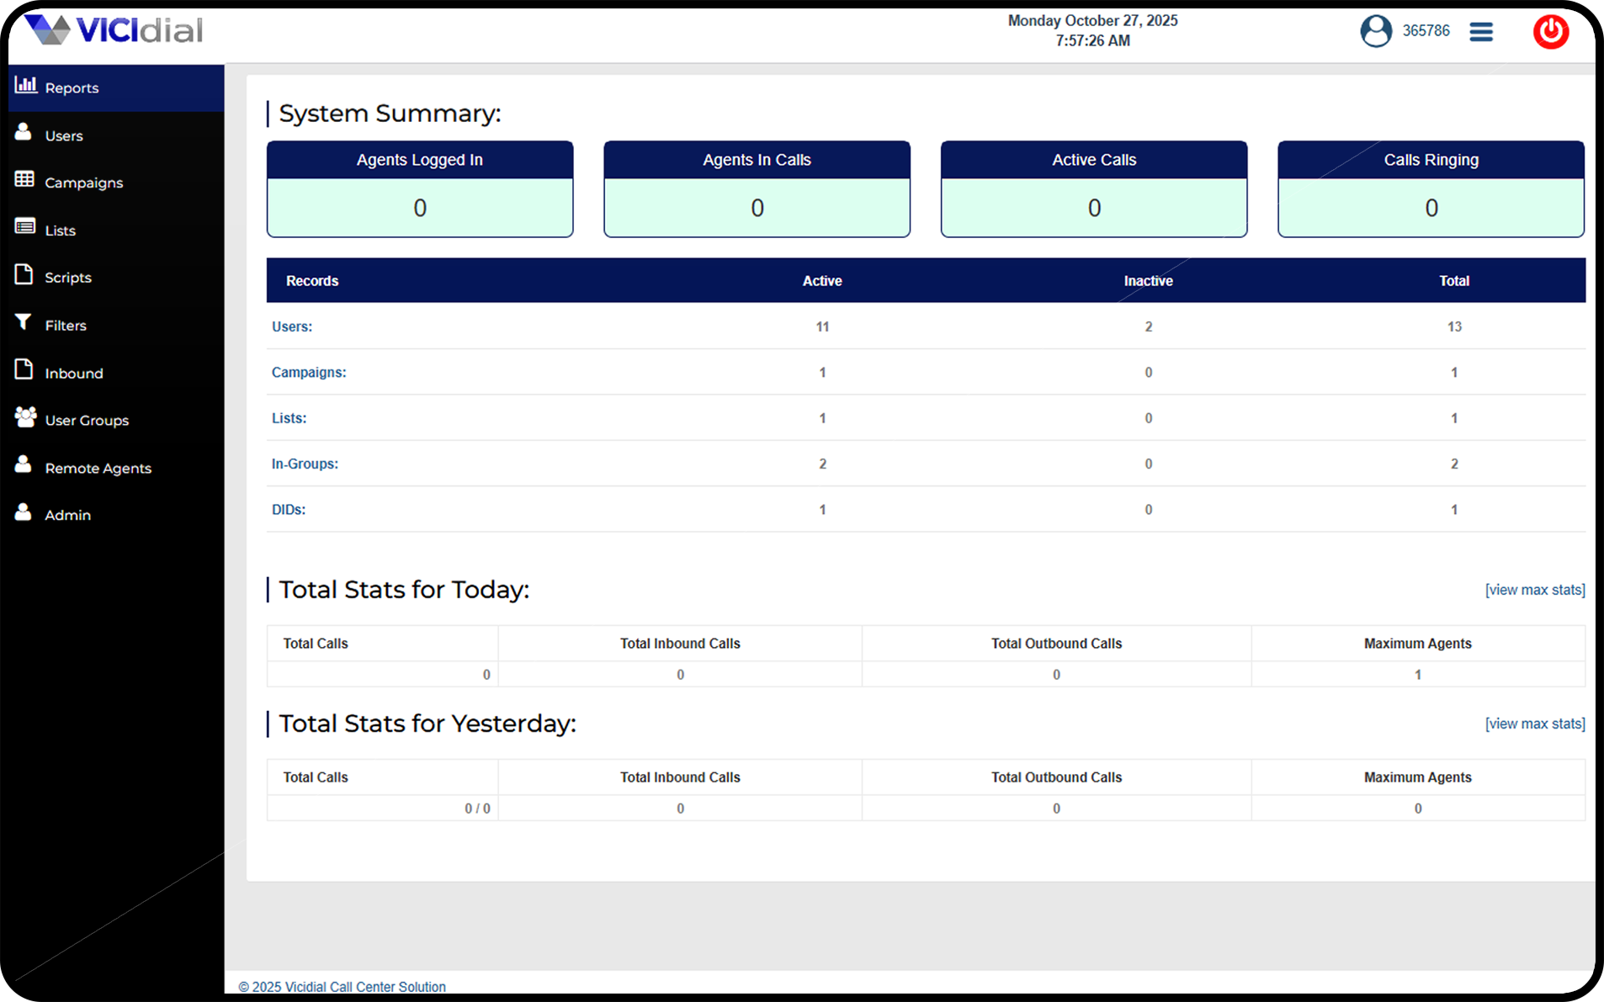Screen dimensions: 1604x1002
Task: Click the VICIdial logo
Action: 114,30
